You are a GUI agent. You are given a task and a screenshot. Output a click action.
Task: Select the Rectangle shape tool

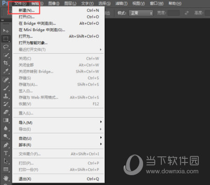pyautogui.click(x=6, y=169)
